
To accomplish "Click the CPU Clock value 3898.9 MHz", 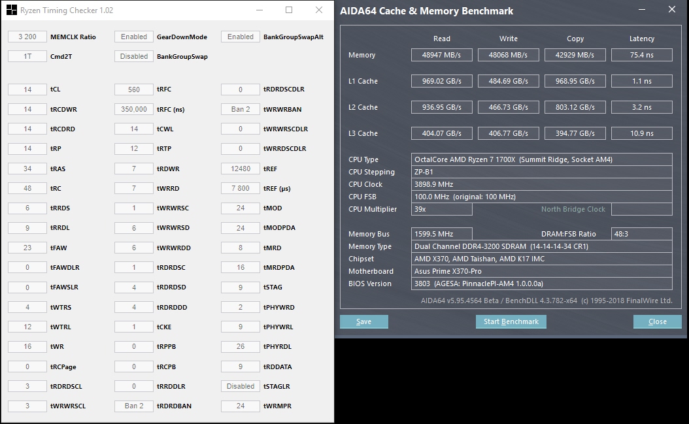I will click(542, 184).
